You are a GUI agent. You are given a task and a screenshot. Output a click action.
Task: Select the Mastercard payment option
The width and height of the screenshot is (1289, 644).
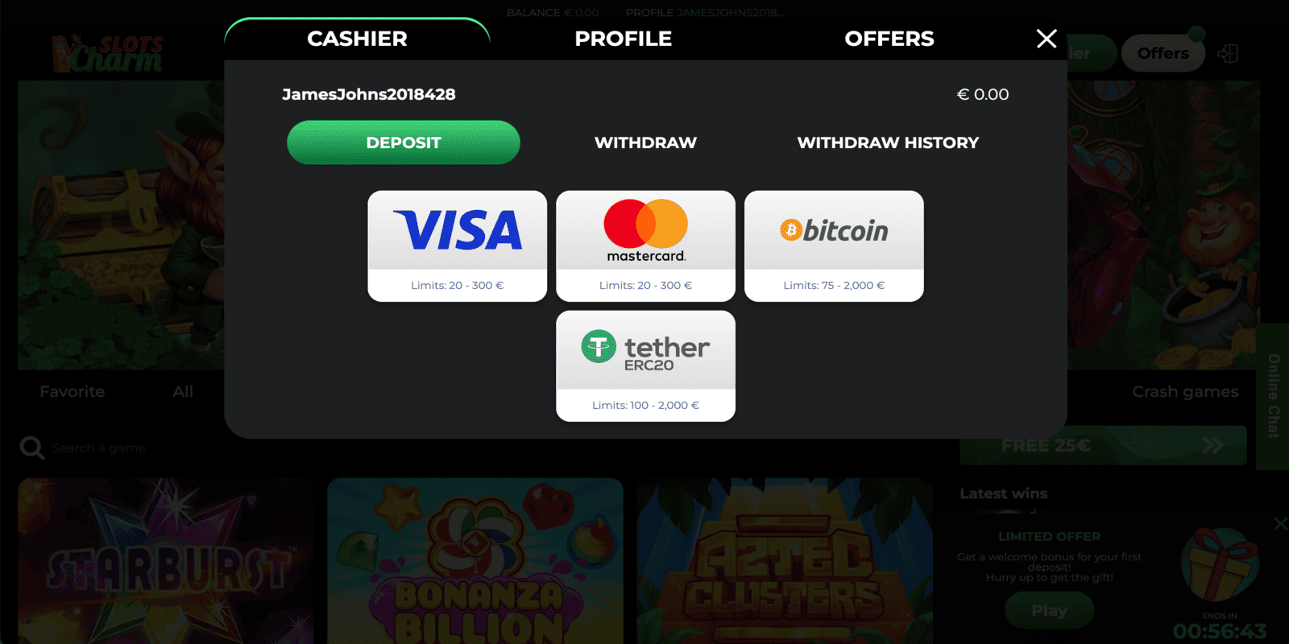(x=645, y=246)
